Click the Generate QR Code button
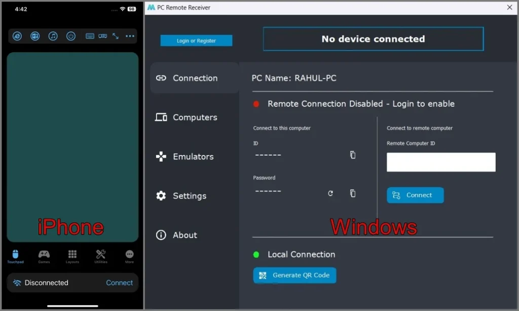This screenshot has width=519, height=311. (x=294, y=275)
